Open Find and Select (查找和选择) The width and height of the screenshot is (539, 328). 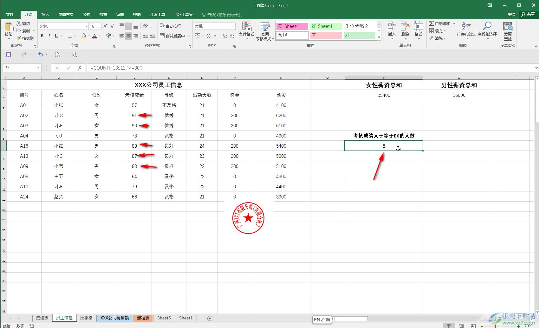pyautogui.click(x=487, y=31)
